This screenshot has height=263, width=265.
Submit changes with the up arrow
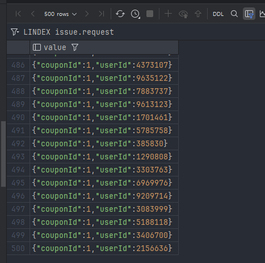[198, 14]
